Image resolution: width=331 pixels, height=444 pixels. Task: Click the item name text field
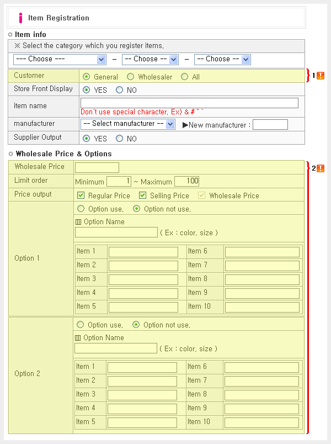[x=189, y=103]
